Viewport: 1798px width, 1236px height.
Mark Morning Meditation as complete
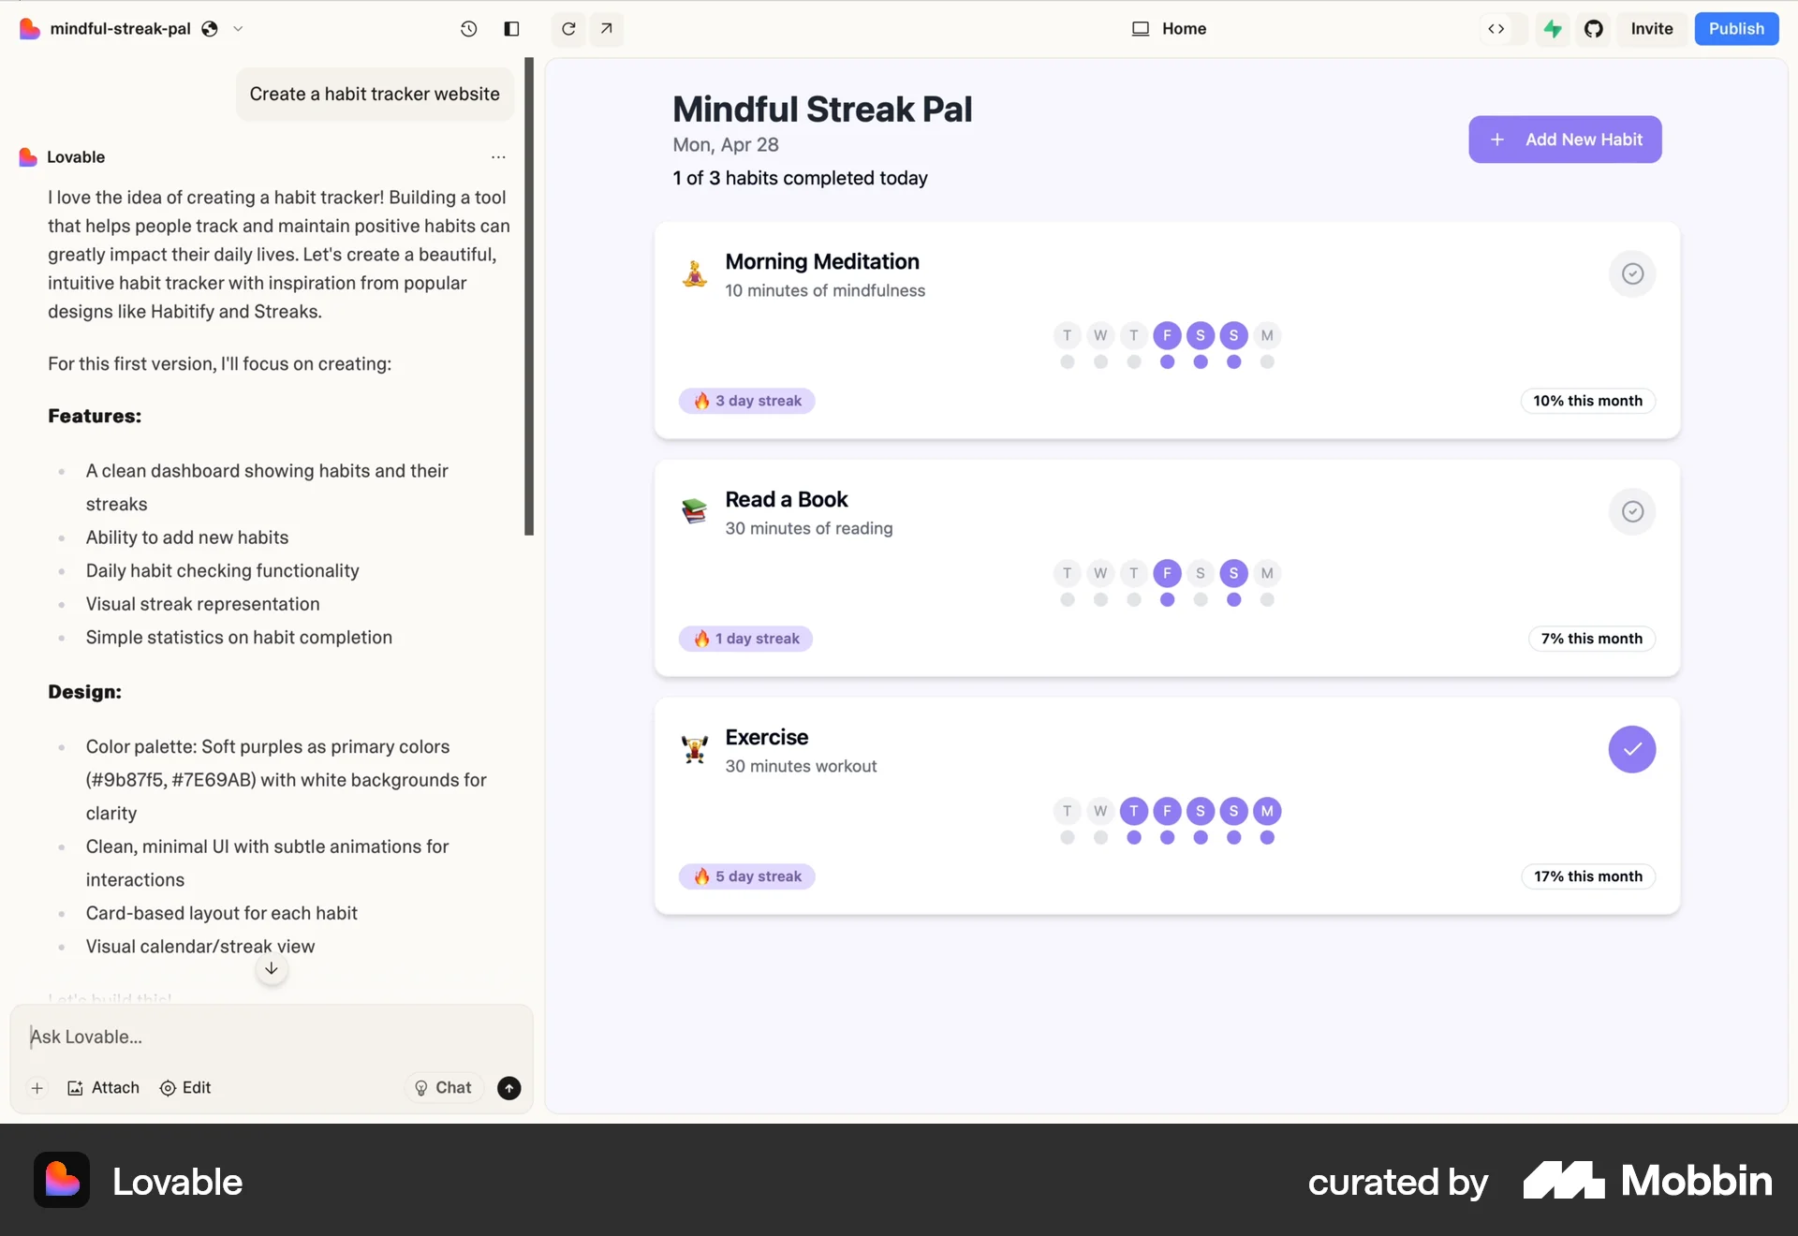(x=1632, y=273)
